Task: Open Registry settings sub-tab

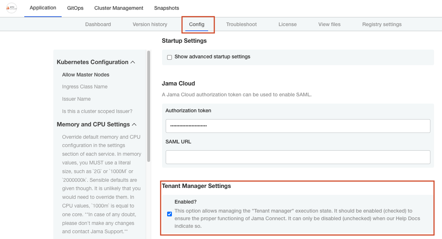Action: point(382,24)
